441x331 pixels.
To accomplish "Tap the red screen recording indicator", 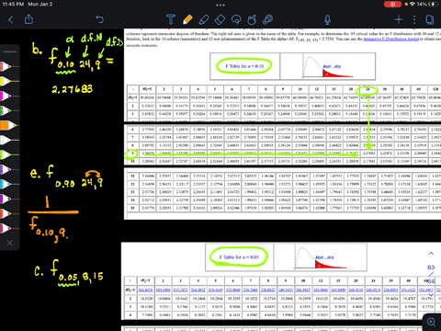I will click(x=392, y=5).
